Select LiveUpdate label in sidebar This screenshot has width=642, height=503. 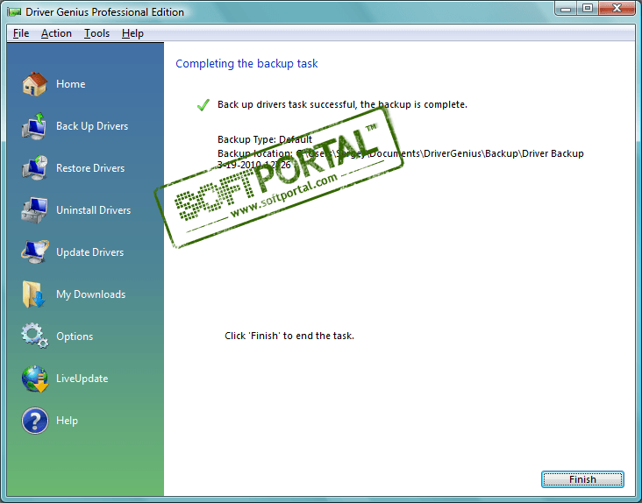(82, 379)
